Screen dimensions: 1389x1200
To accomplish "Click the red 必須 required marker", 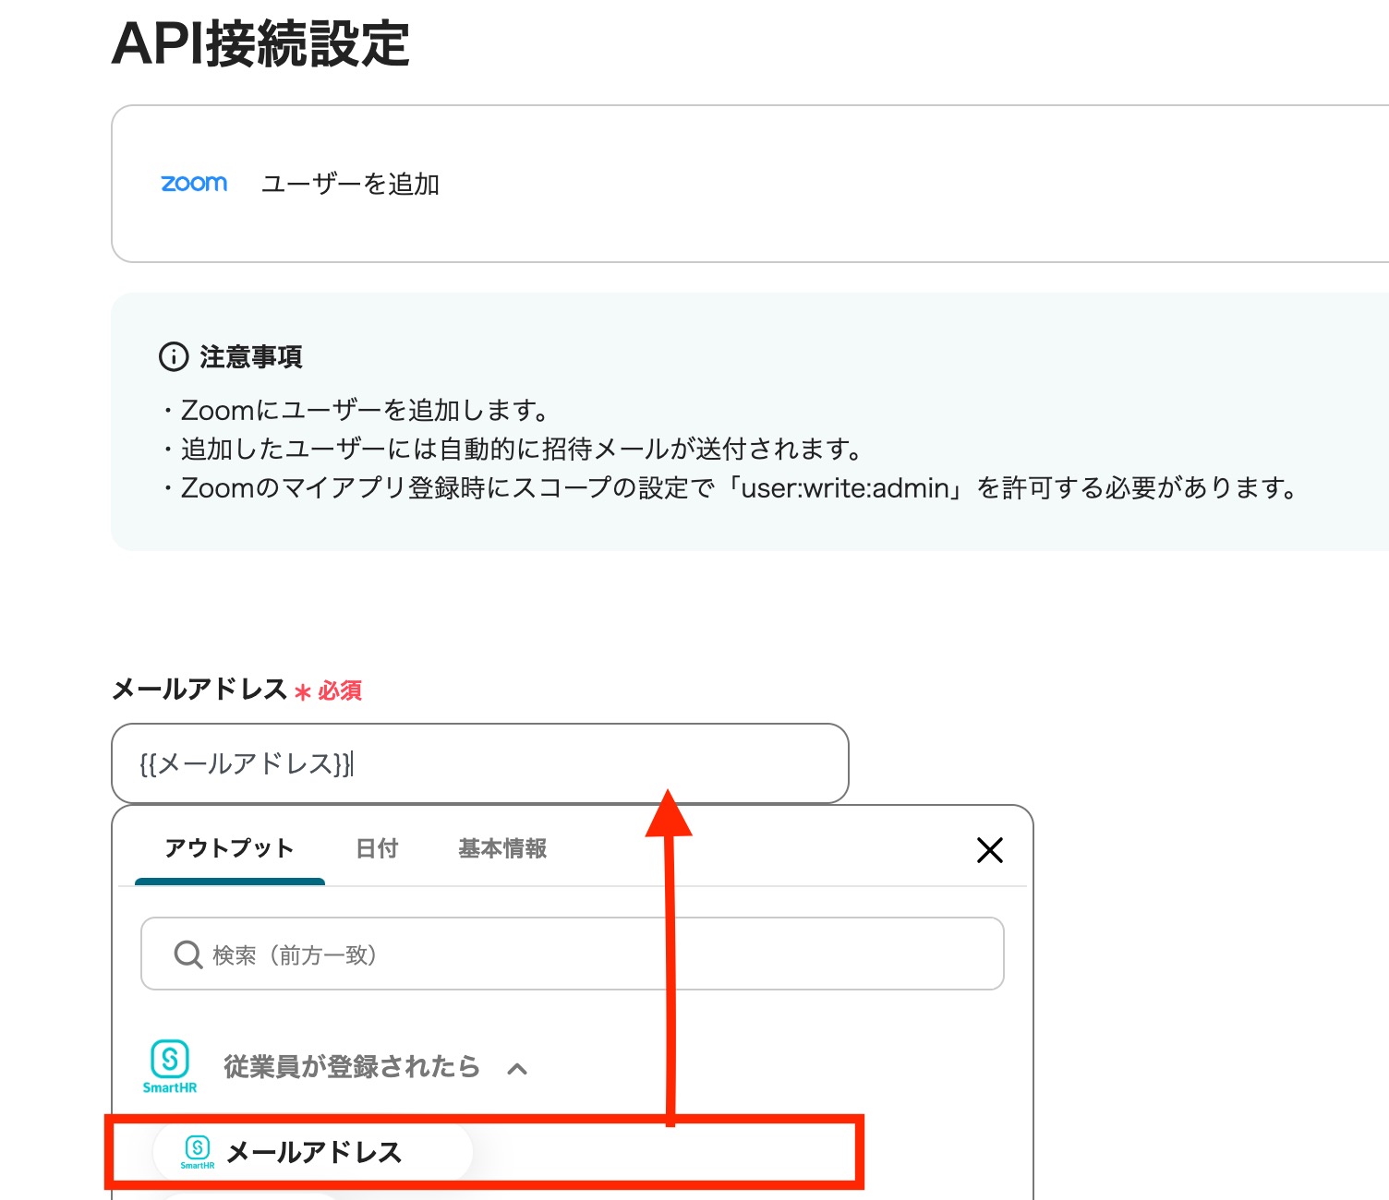I will pos(328,690).
